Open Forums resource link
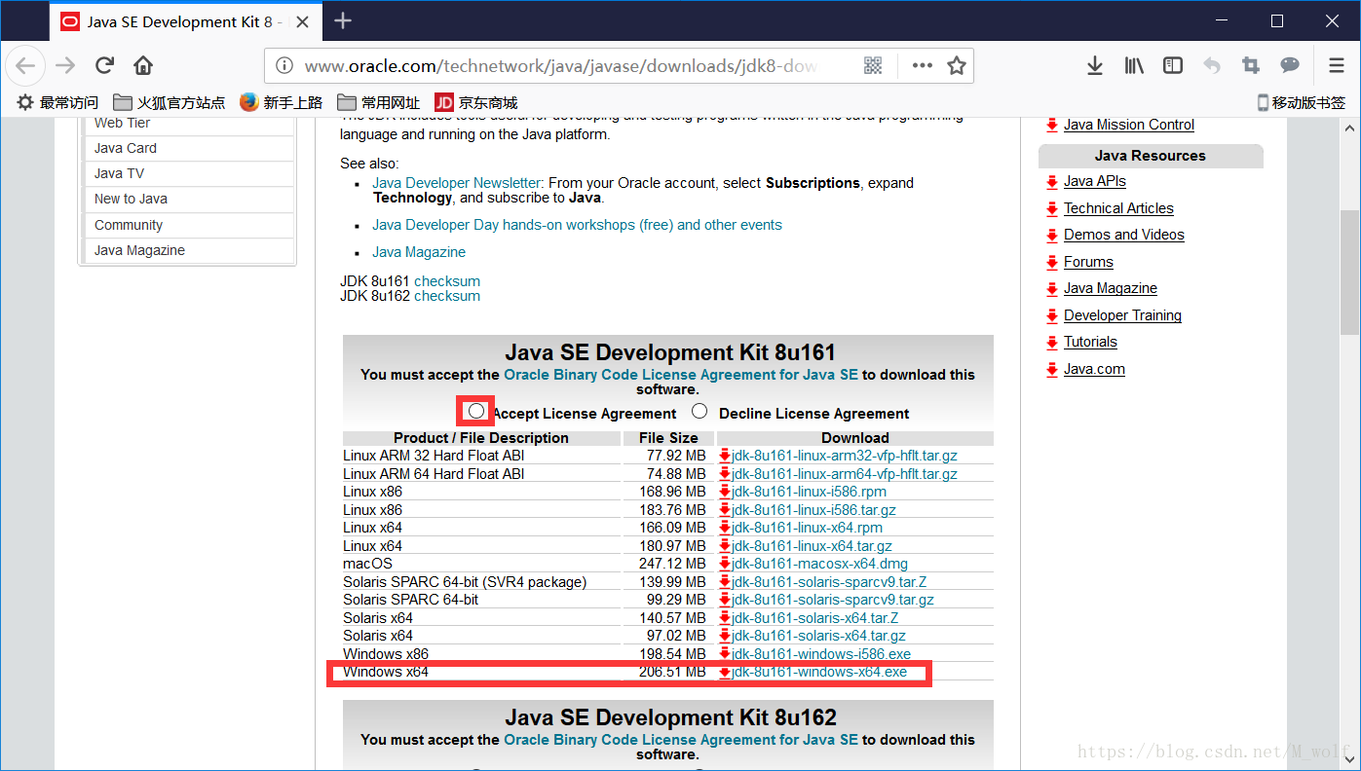1361x771 pixels. click(x=1088, y=262)
